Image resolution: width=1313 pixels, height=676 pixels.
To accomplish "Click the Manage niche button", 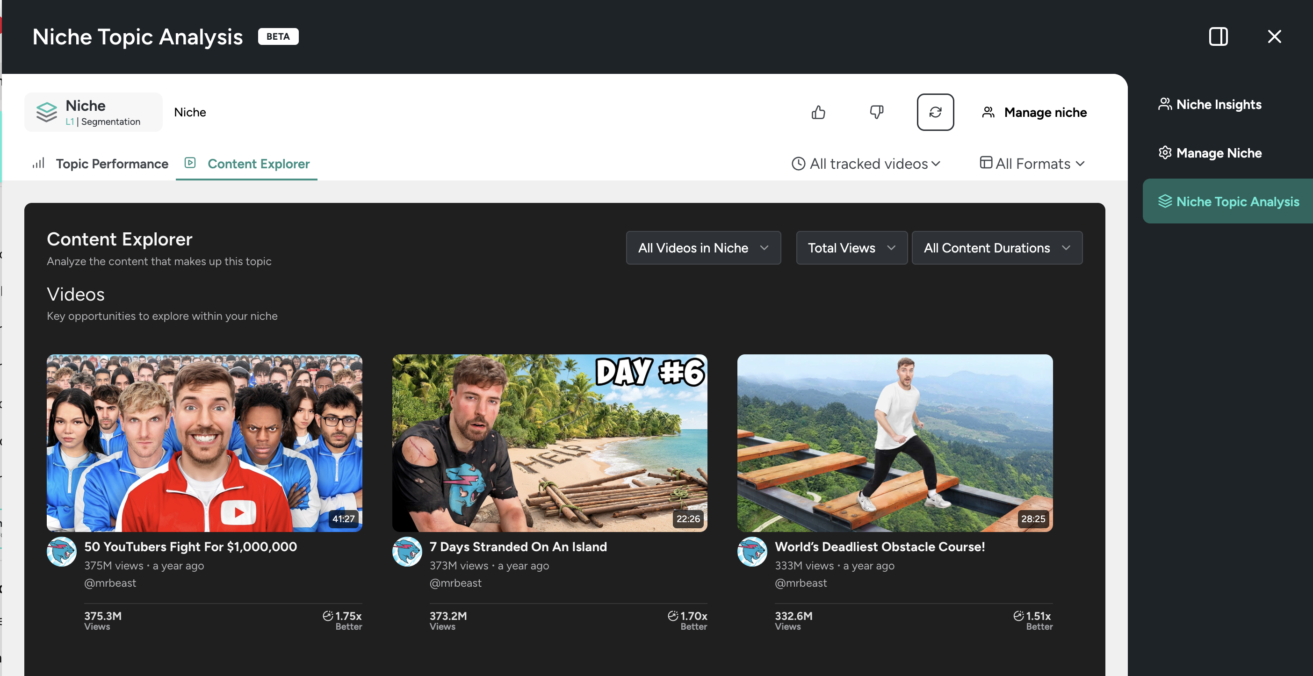I will coord(1034,112).
